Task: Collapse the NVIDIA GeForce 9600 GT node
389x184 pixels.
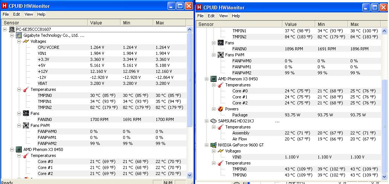Action: pyautogui.click(x=206, y=145)
